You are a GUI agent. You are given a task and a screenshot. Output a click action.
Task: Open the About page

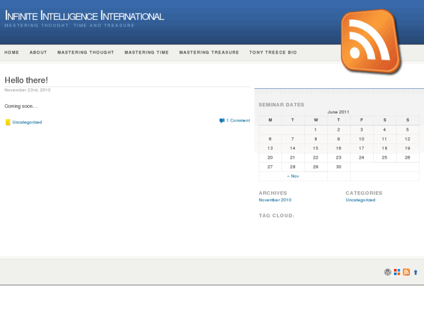tap(38, 53)
